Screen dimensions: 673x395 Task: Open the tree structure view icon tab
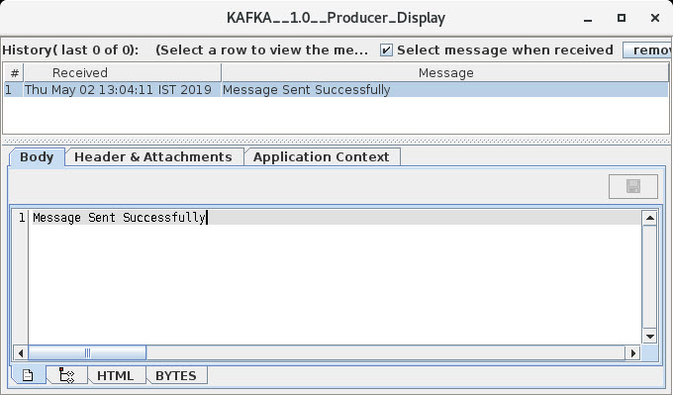coord(67,375)
